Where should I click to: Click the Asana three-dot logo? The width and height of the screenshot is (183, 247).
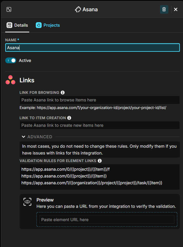[x=10, y=80]
